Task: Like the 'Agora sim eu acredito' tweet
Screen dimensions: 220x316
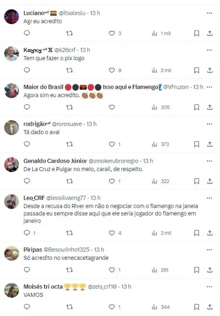Action: [112, 107]
